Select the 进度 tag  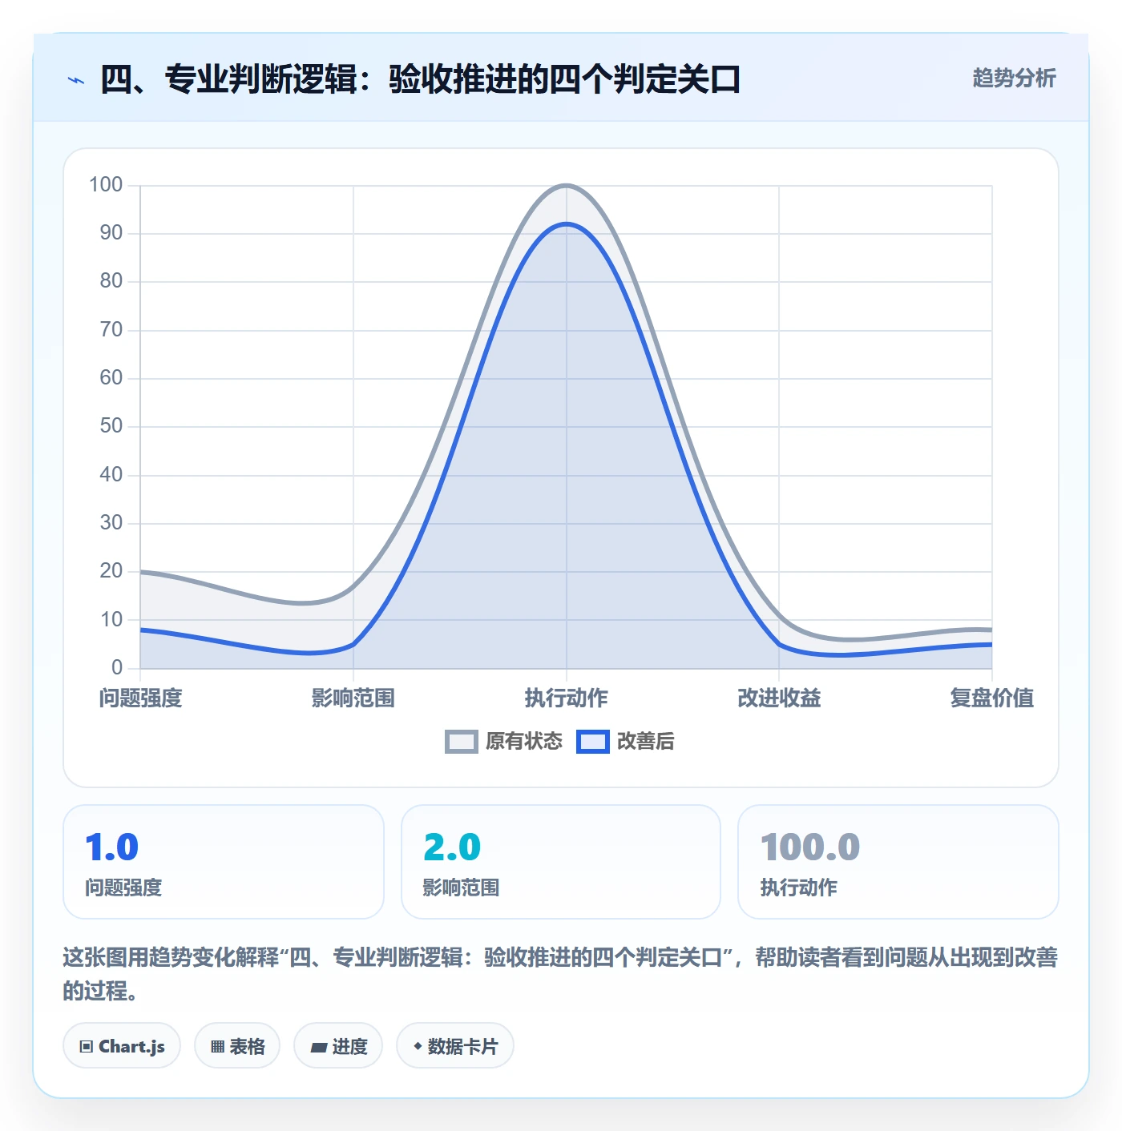point(338,1046)
